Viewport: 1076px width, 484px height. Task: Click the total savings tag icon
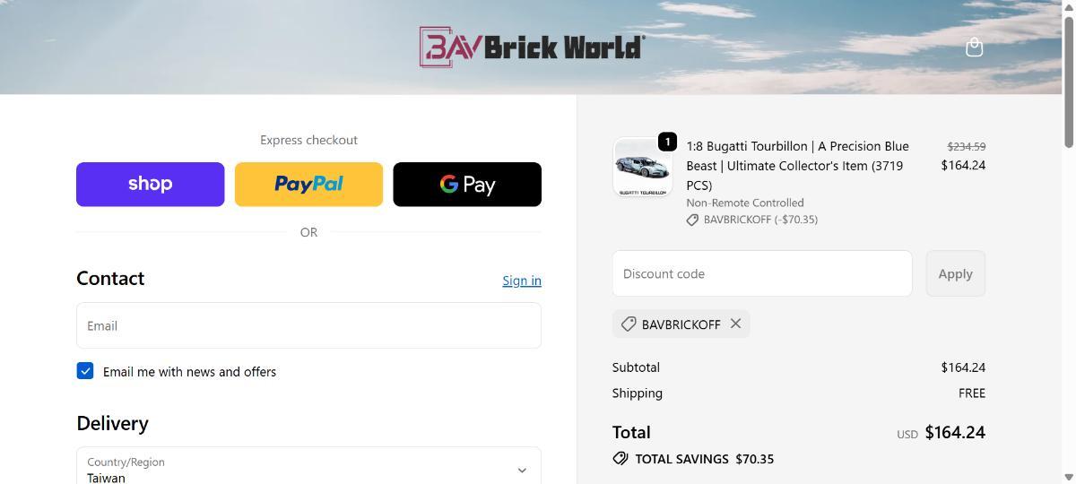620,459
